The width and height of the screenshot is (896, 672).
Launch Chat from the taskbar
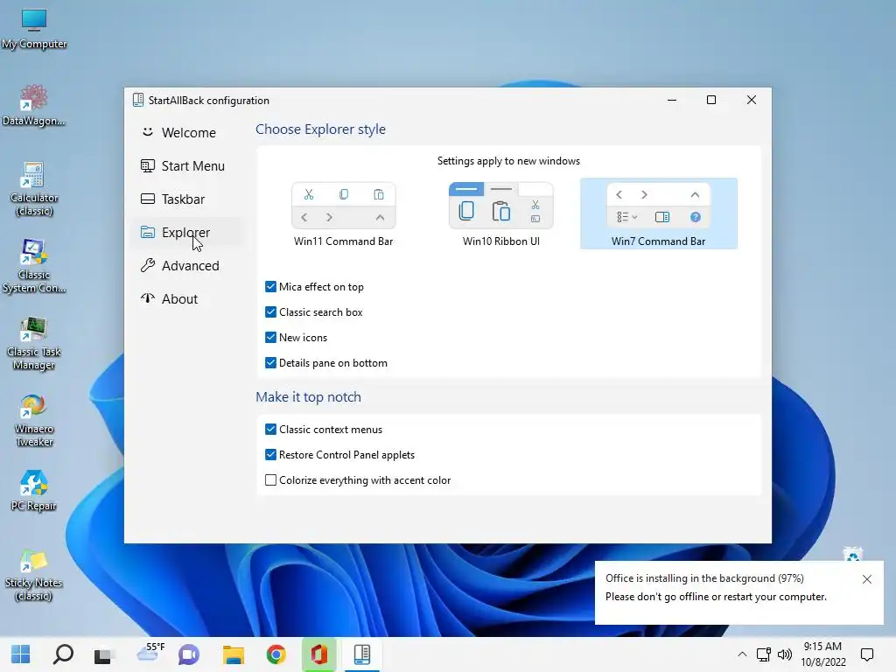(x=189, y=654)
